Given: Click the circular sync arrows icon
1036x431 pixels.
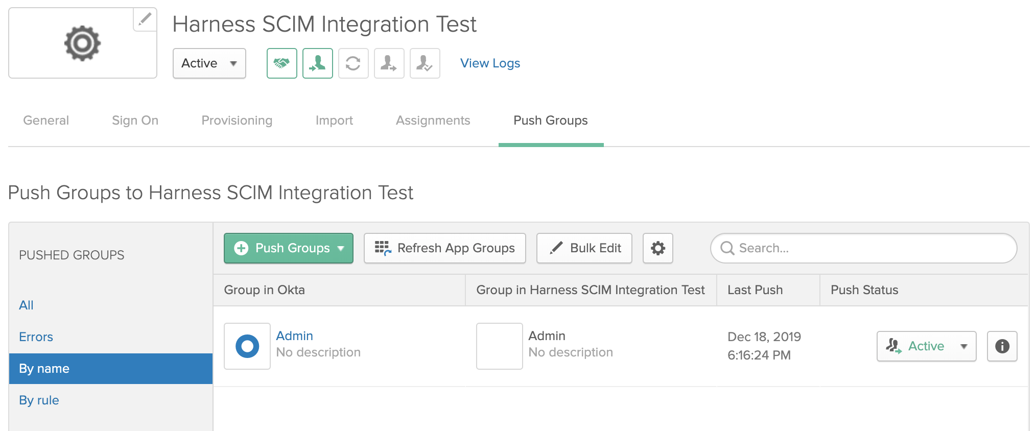Looking at the screenshot, I should 353,63.
